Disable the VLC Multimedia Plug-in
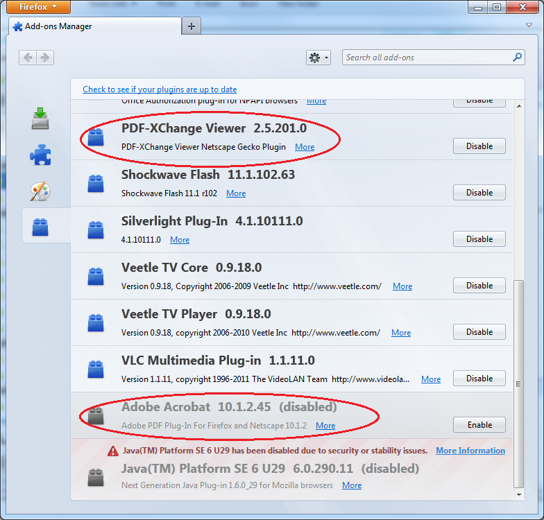 pyautogui.click(x=479, y=379)
